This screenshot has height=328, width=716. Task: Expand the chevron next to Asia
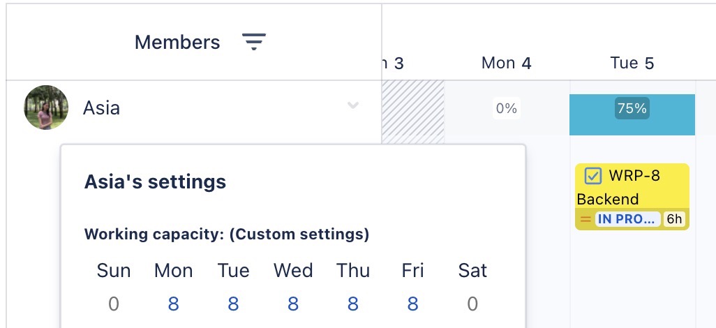click(x=353, y=106)
